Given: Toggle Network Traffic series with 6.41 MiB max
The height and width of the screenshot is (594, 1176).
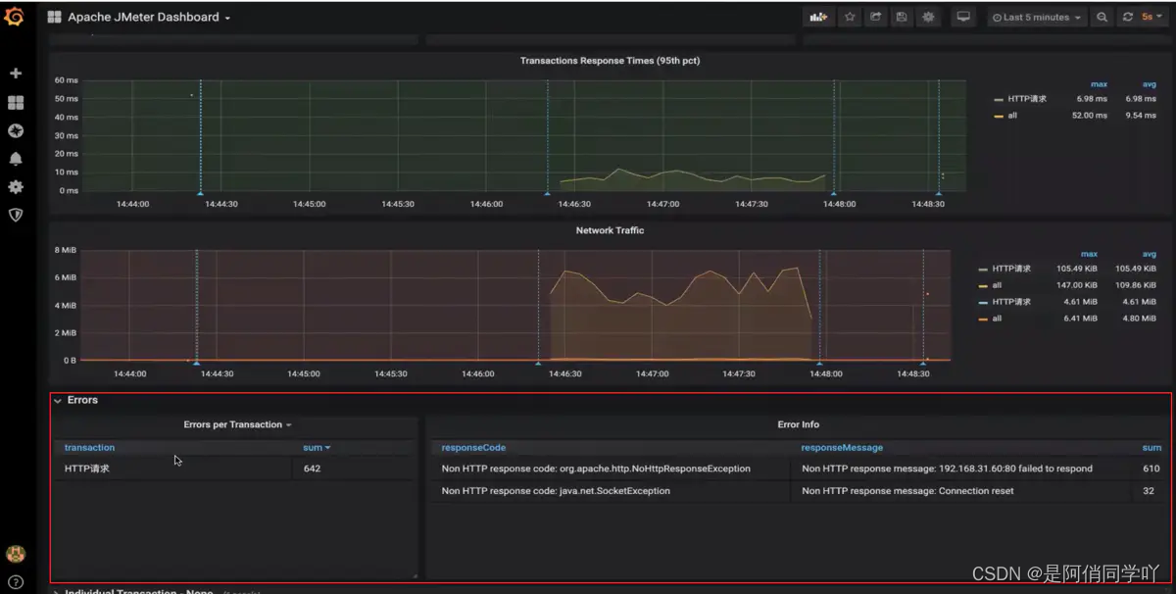Looking at the screenshot, I should tap(997, 319).
